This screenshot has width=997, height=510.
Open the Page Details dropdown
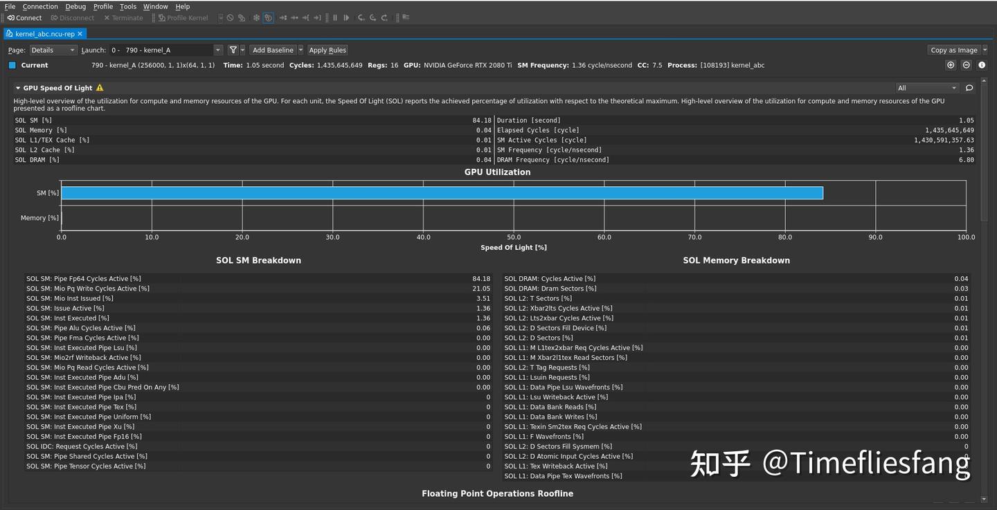point(52,50)
